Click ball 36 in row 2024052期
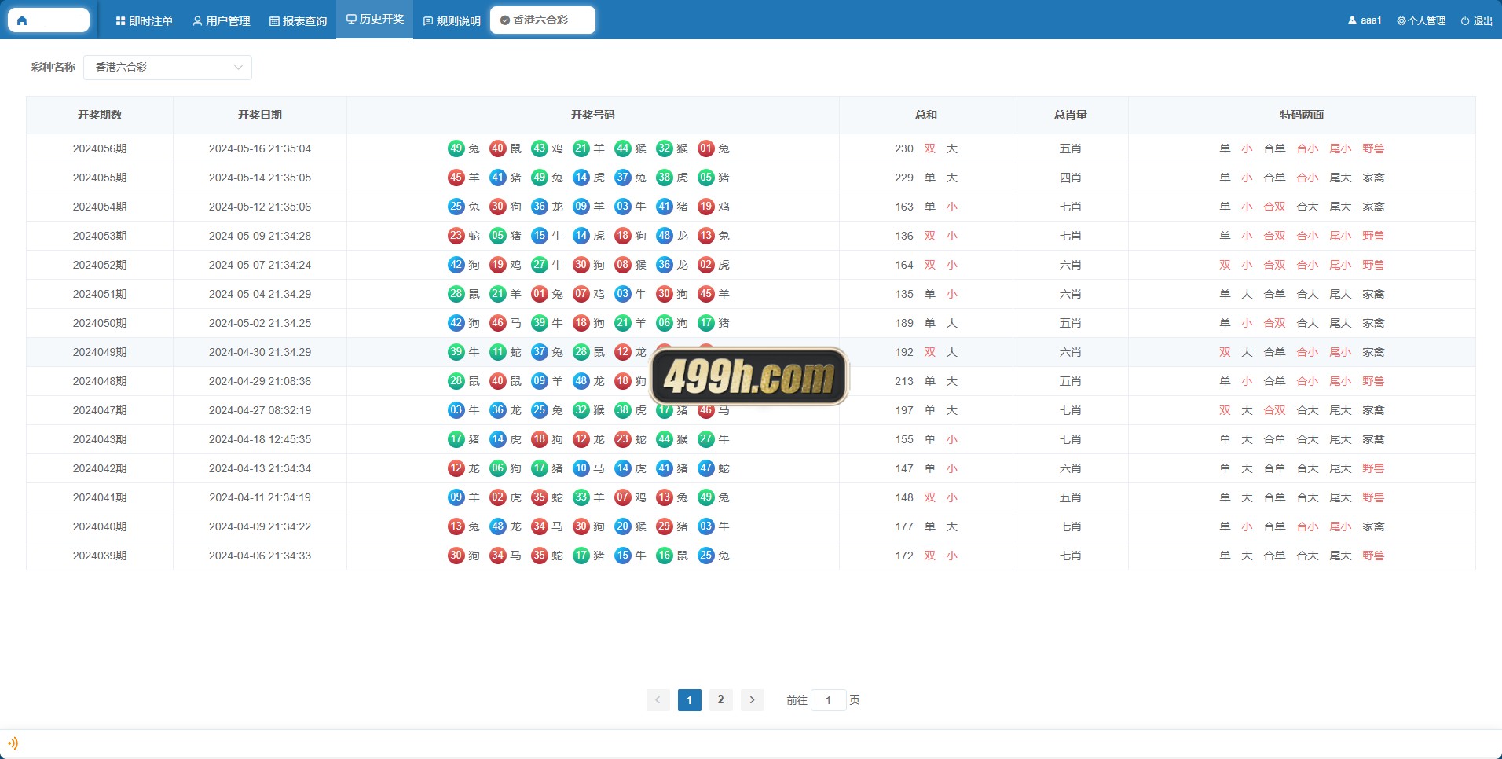This screenshot has width=1502, height=759. point(665,264)
